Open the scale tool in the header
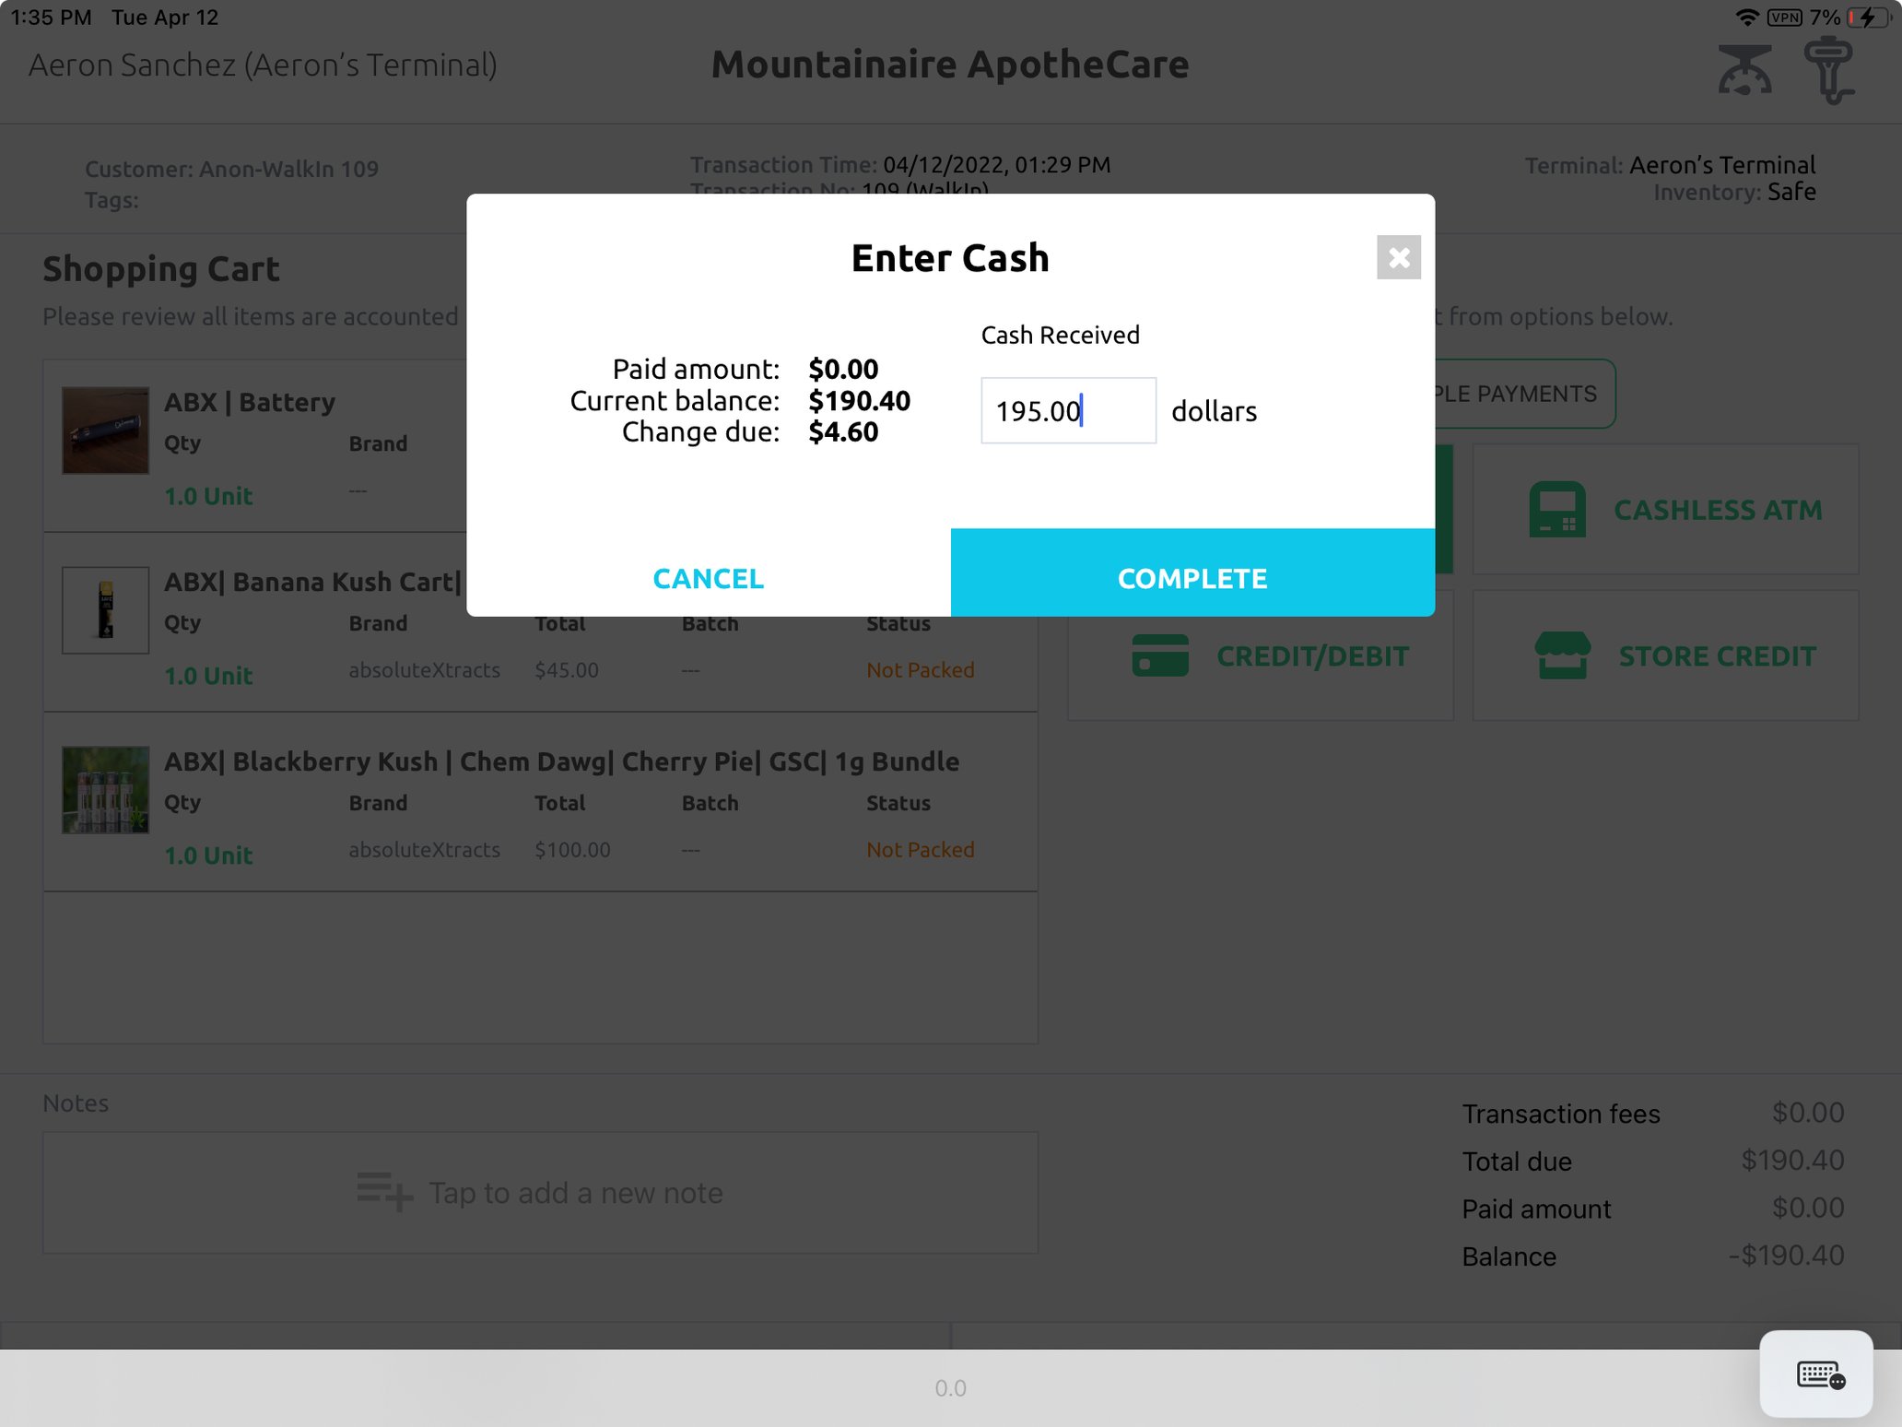 pyautogui.click(x=1744, y=68)
